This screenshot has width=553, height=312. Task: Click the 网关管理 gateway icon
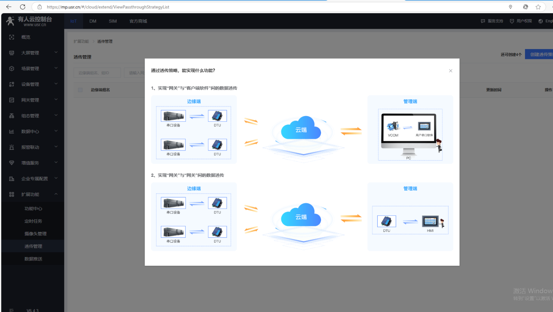coord(12,100)
